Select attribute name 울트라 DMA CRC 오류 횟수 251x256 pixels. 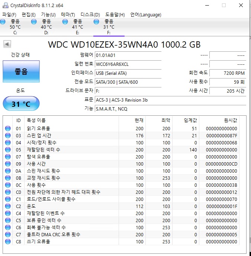coord(54,235)
